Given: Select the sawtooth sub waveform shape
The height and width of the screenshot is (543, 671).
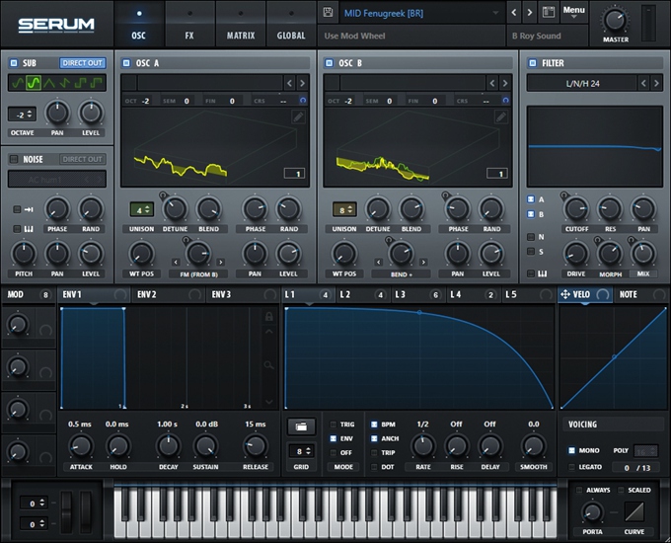Looking at the screenshot, I should pos(65,83).
